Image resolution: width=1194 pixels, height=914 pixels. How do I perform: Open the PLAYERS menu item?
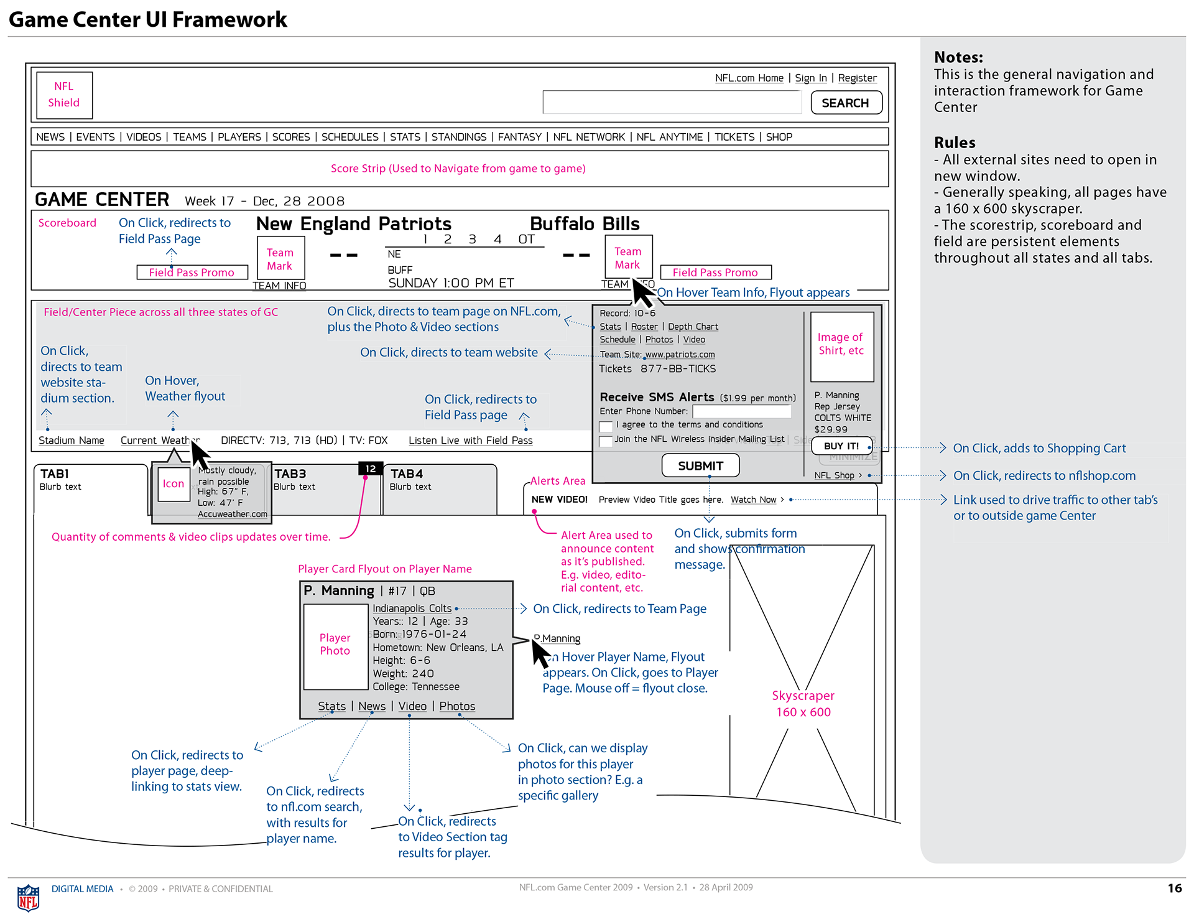239,137
